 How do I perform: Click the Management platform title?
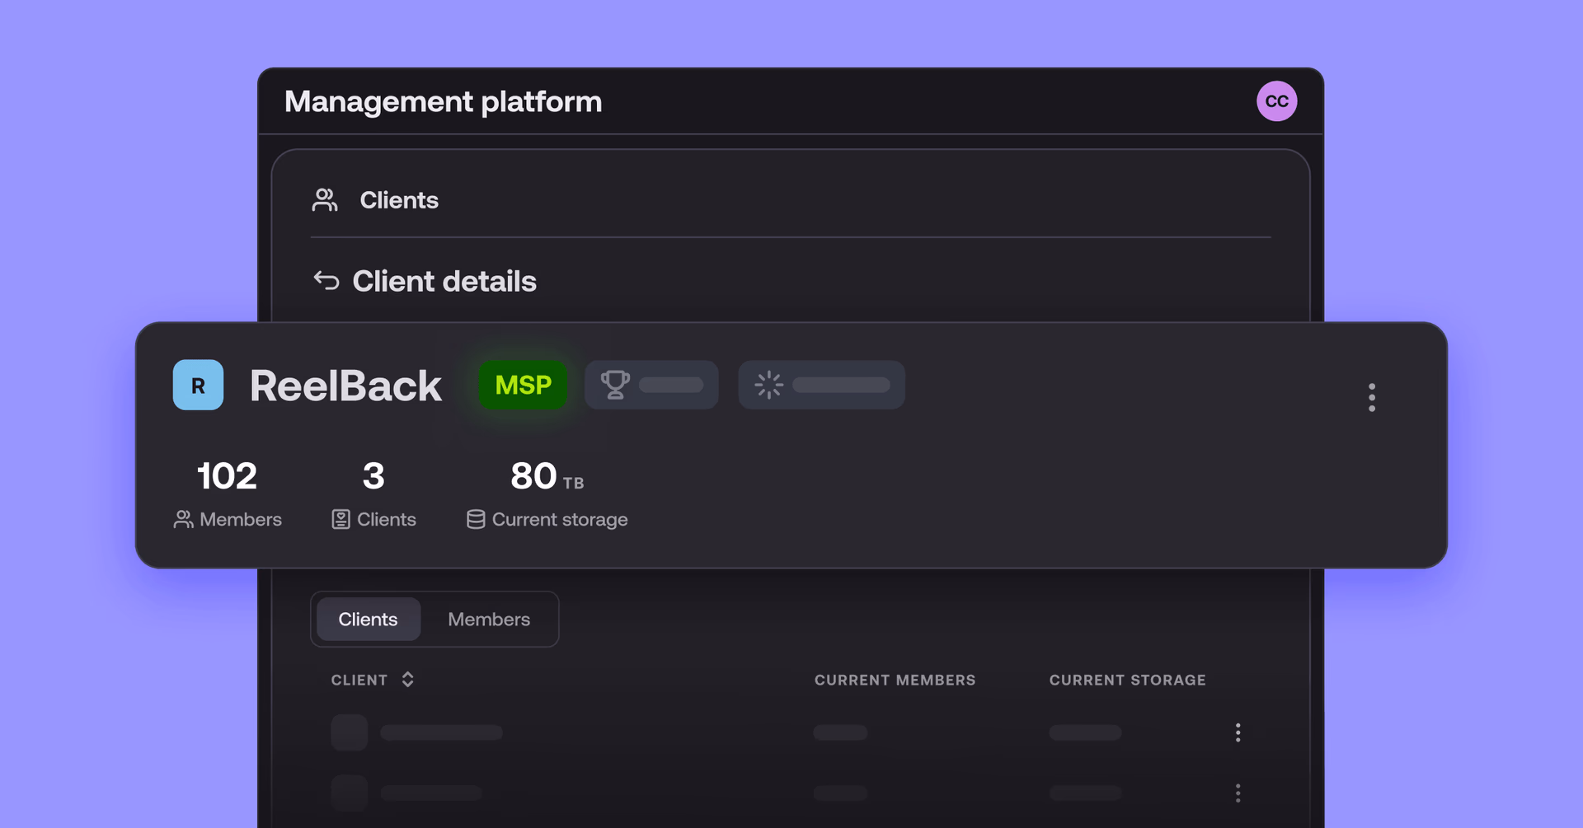pos(444,101)
